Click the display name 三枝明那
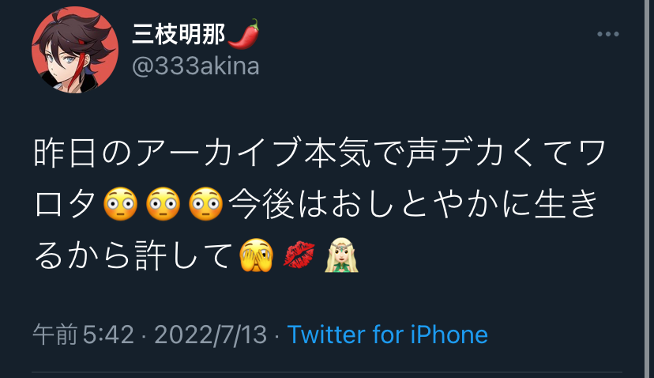This screenshot has width=654, height=378. click(179, 34)
